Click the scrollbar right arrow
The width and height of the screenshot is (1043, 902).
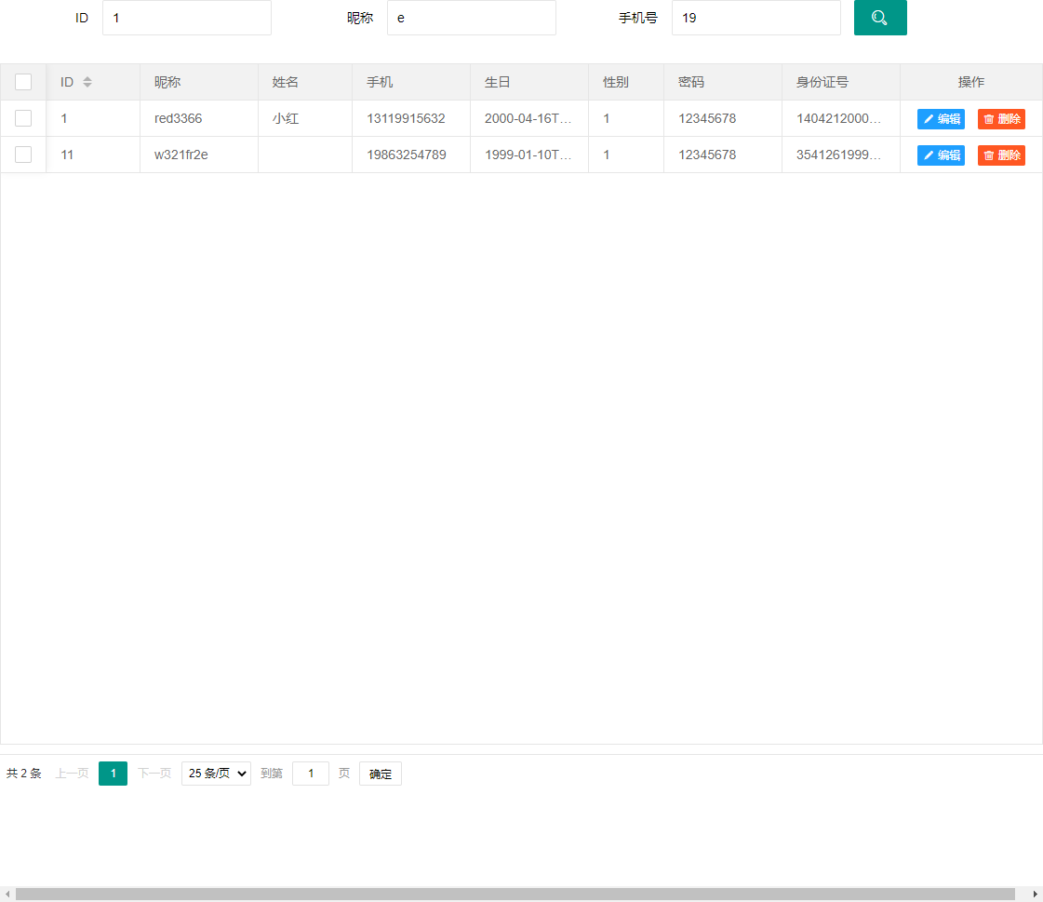(x=1035, y=894)
